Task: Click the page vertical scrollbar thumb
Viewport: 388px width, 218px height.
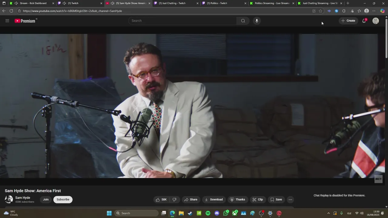Action: point(386,38)
